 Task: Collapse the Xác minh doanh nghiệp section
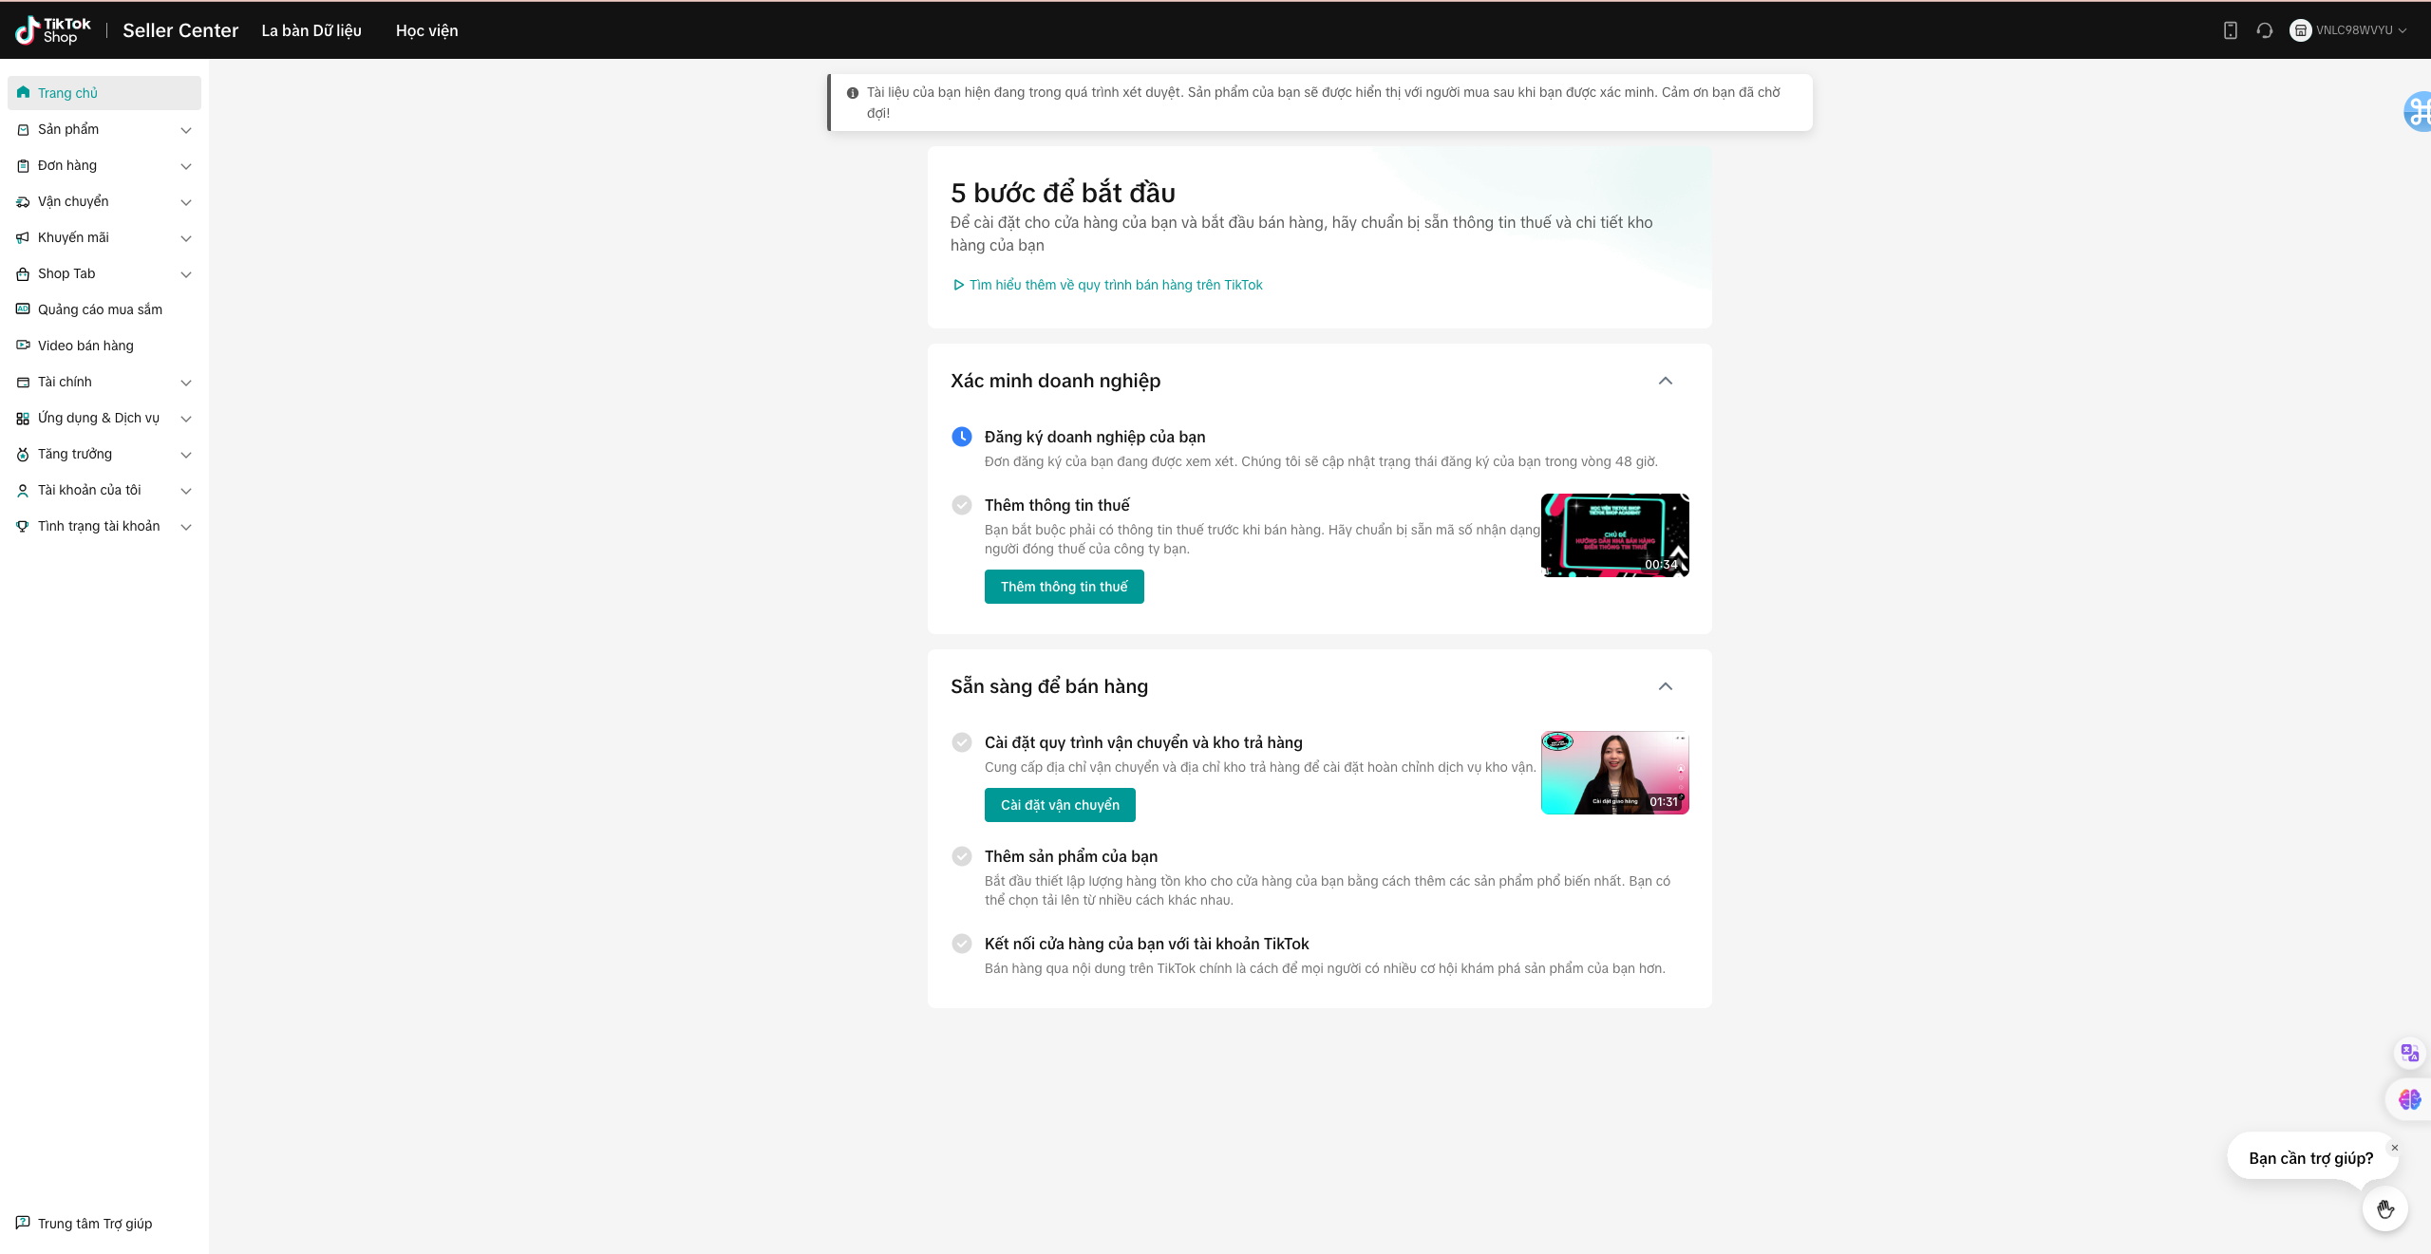click(1665, 381)
